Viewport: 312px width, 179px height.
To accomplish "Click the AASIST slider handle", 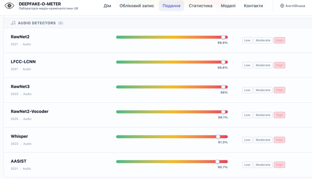I will tap(218, 162).
